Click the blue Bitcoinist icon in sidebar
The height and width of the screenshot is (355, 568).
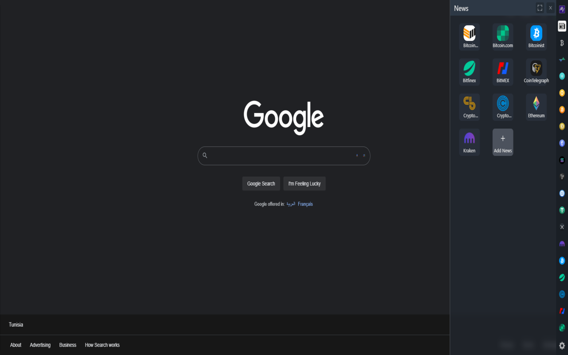point(562,260)
